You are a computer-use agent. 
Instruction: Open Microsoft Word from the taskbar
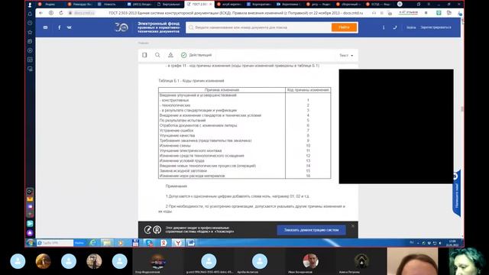pyautogui.click(x=190, y=243)
